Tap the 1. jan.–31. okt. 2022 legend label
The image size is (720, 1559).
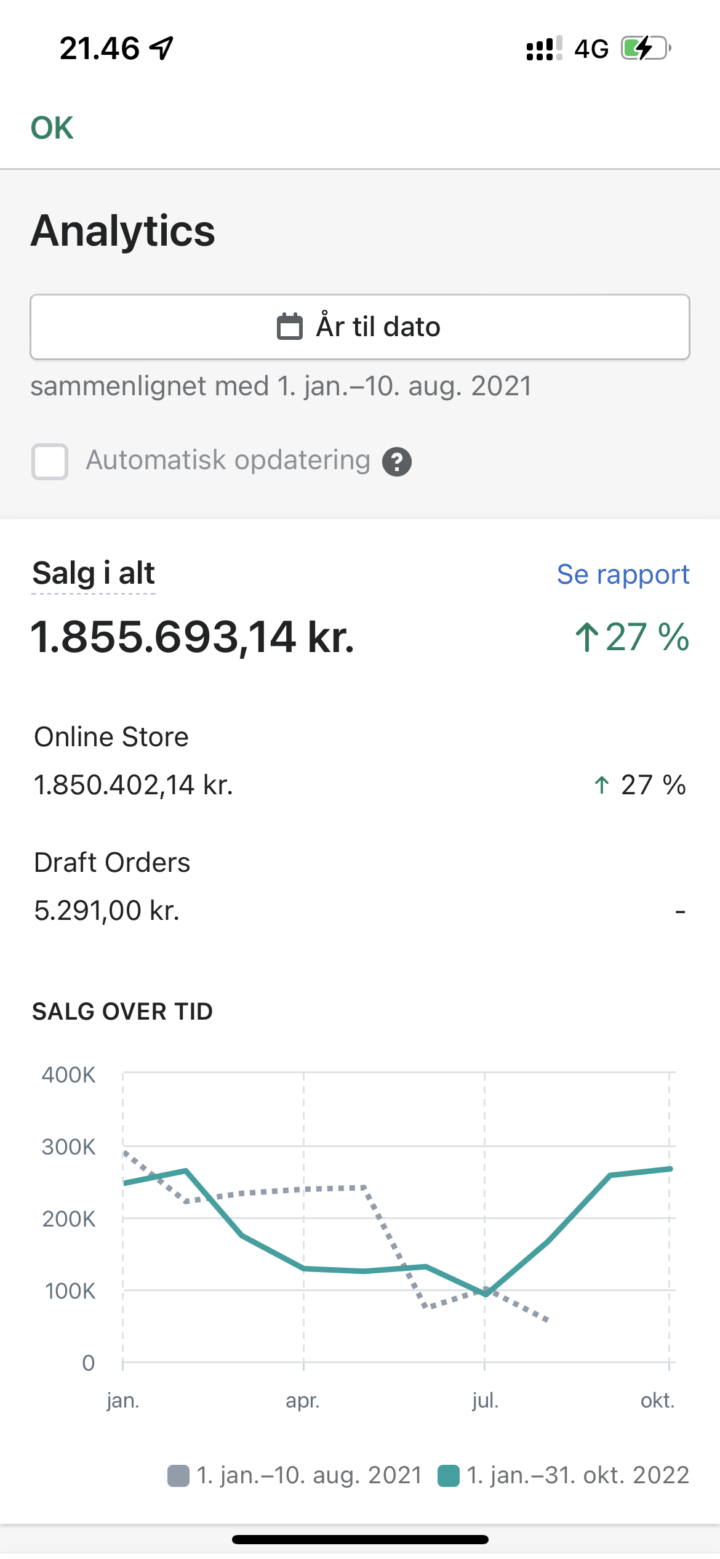click(x=577, y=1475)
